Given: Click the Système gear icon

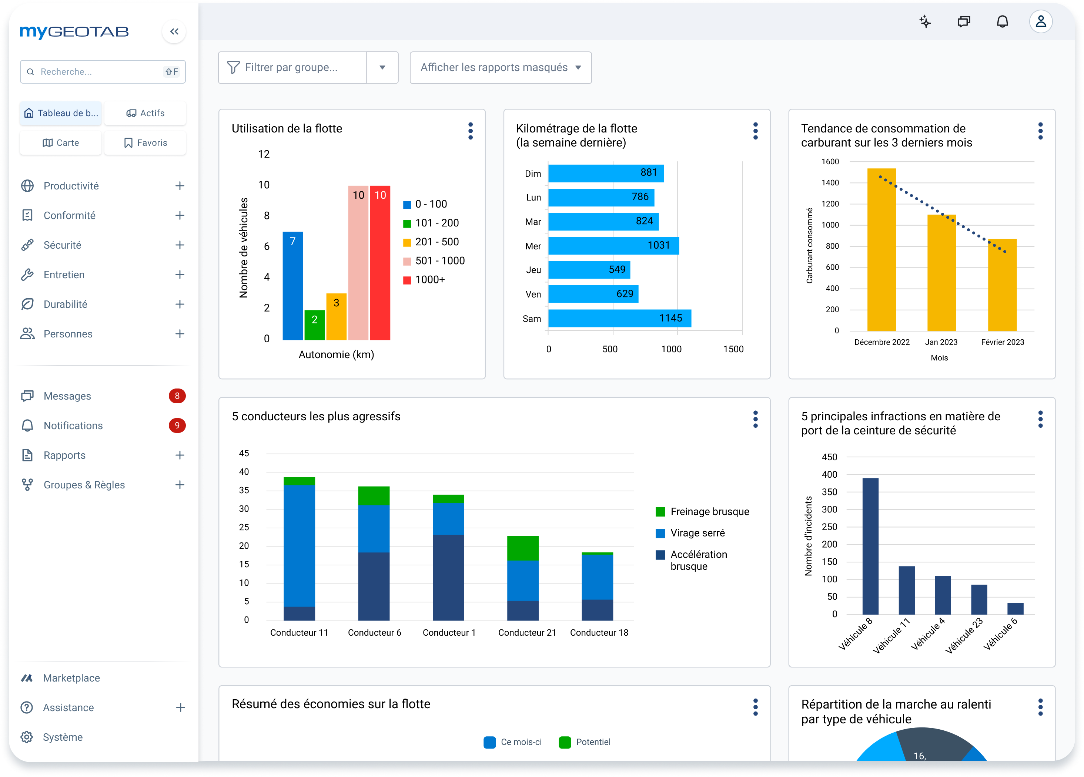Looking at the screenshot, I should click(x=27, y=737).
